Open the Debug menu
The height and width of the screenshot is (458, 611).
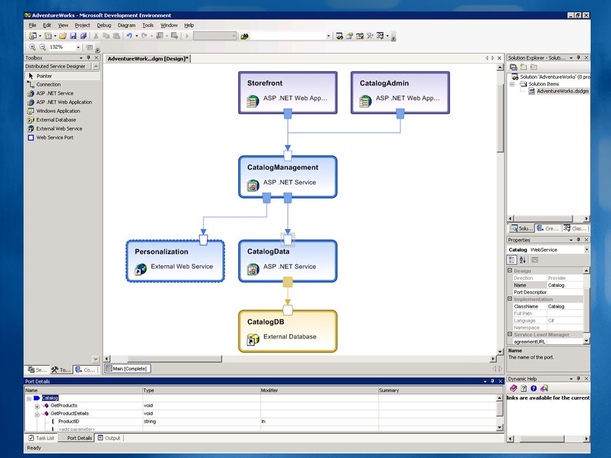click(104, 25)
